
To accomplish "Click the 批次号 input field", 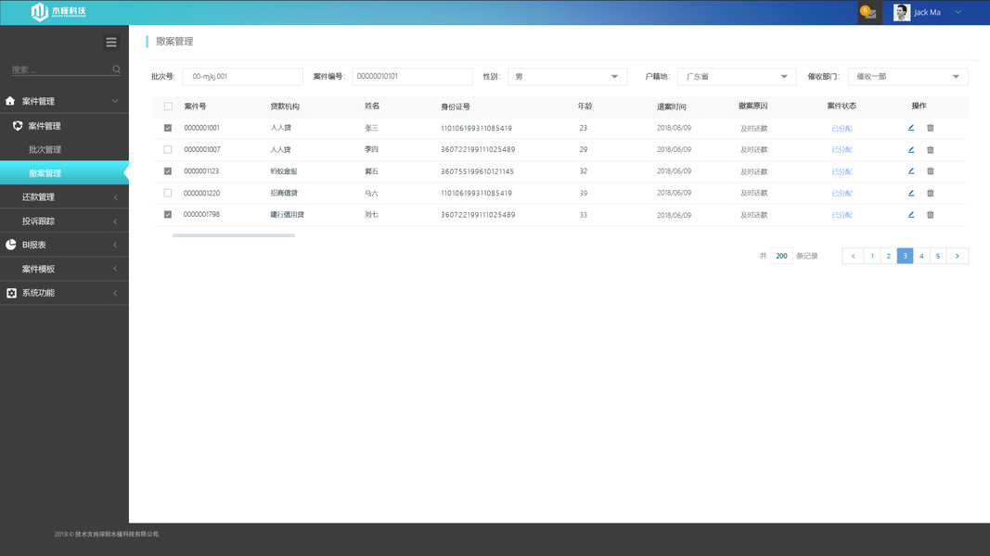I will (242, 77).
